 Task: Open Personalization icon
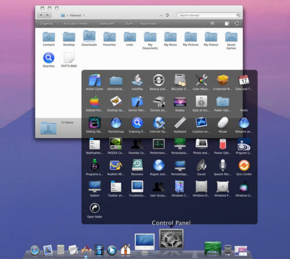point(180,144)
